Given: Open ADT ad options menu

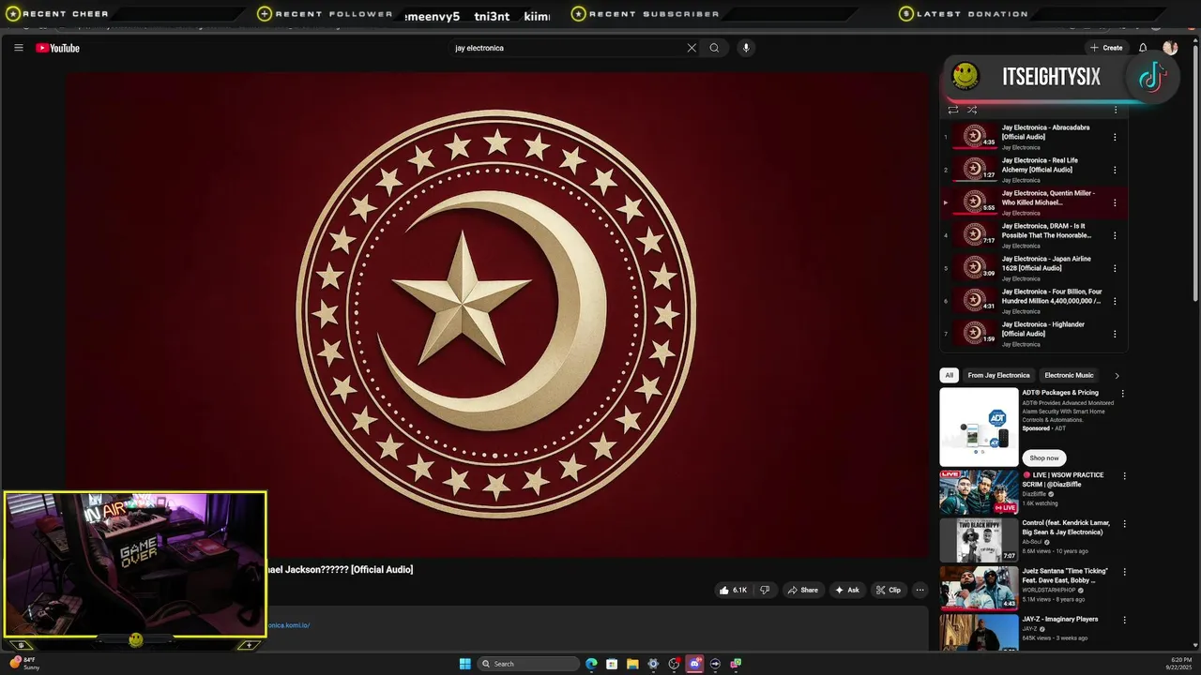Looking at the screenshot, I should coord(1123,394).
